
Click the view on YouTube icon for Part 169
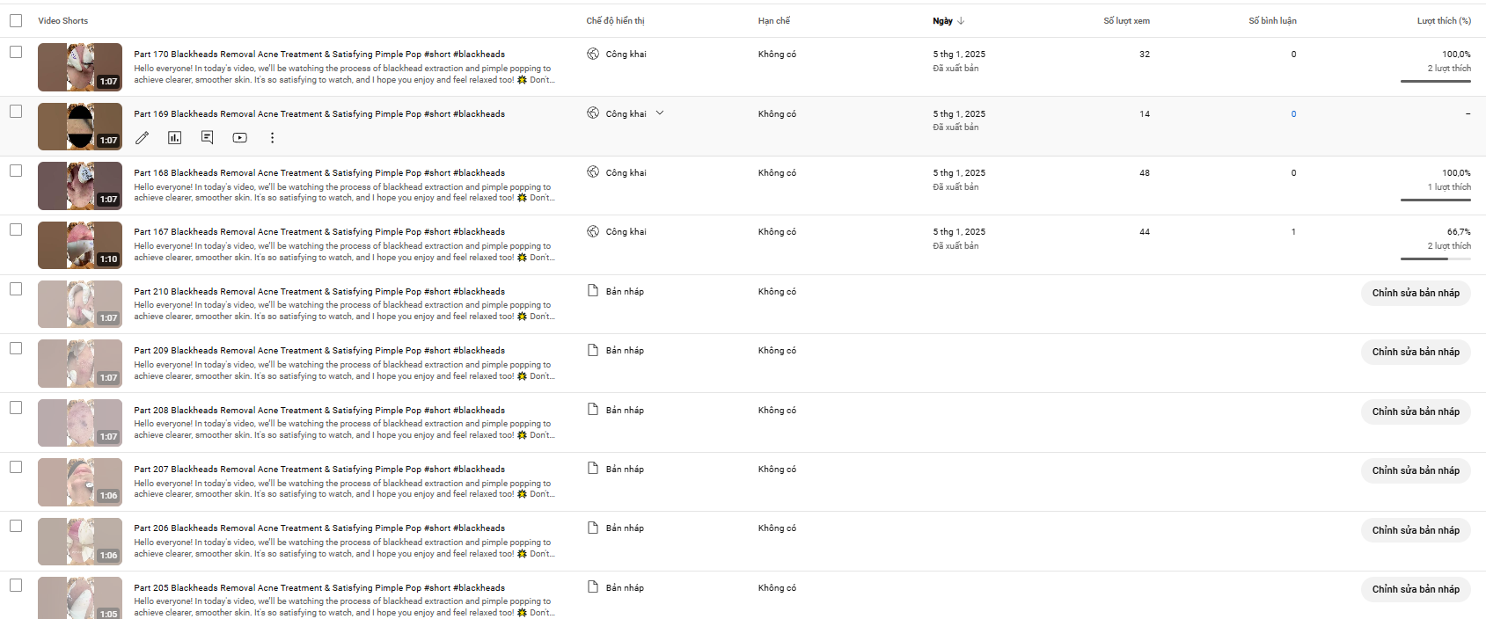tap(240, 138)
